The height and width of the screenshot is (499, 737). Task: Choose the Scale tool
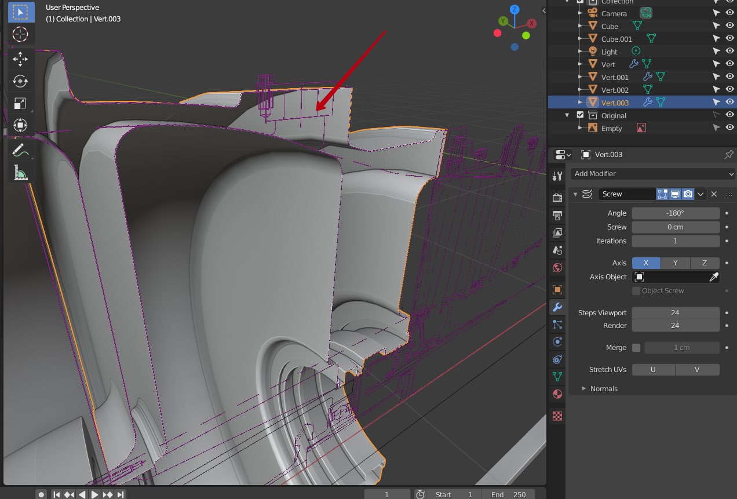(x=20, y=104)
